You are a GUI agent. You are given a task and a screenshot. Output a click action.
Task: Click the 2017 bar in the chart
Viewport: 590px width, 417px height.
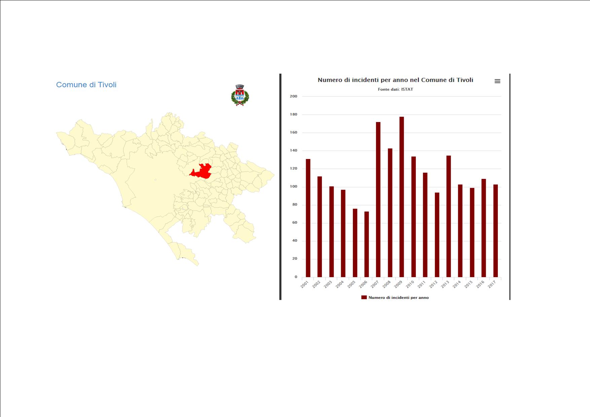click(495, 231)
